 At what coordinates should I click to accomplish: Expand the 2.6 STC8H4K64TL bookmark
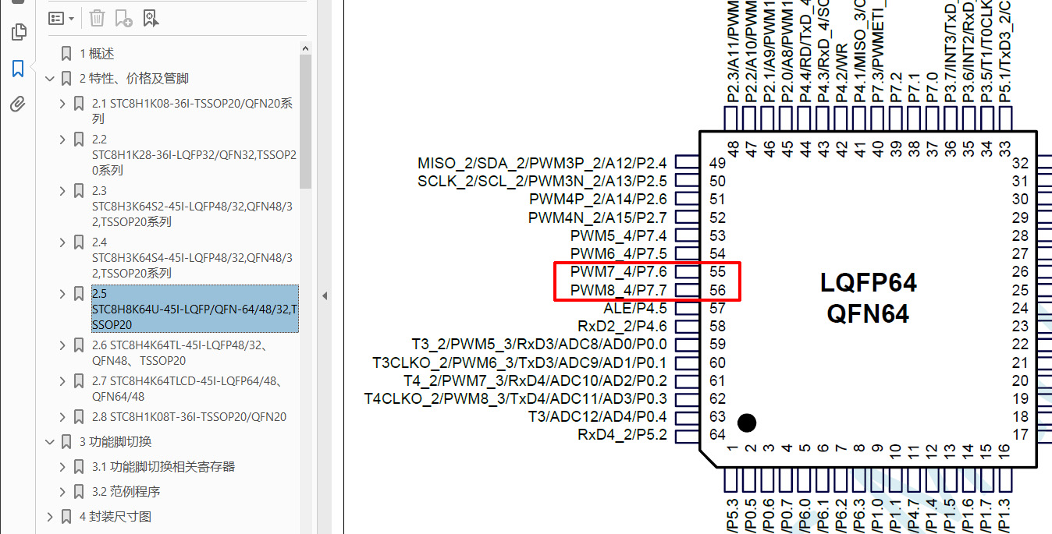(62, 345)
